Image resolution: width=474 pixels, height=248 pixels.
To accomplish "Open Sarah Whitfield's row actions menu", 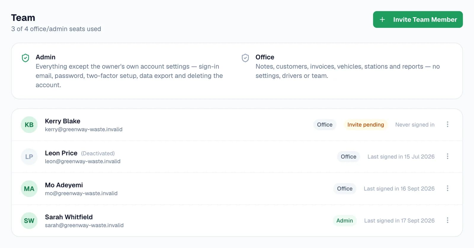I will pos(447,220).
